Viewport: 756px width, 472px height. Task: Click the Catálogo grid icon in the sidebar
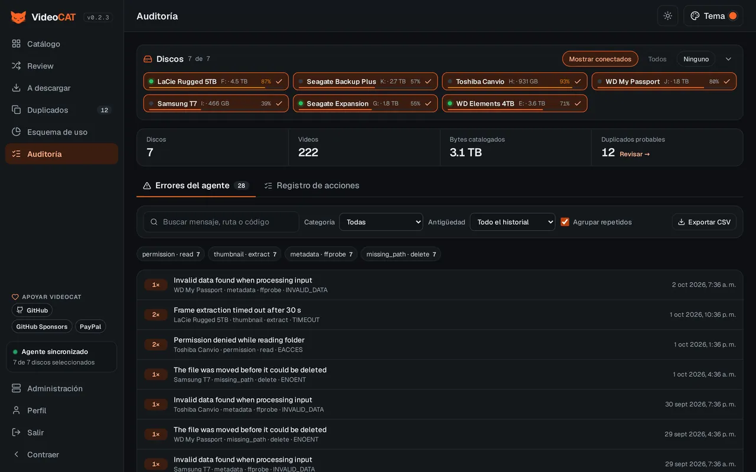point(16,44)
